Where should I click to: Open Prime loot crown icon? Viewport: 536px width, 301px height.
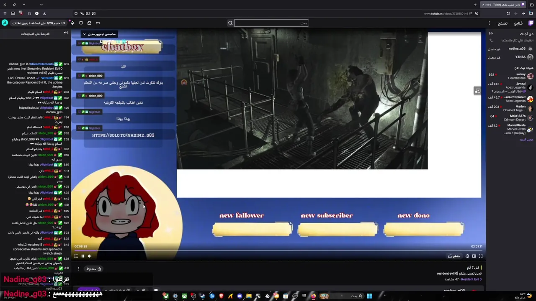(x=98, y=23)
